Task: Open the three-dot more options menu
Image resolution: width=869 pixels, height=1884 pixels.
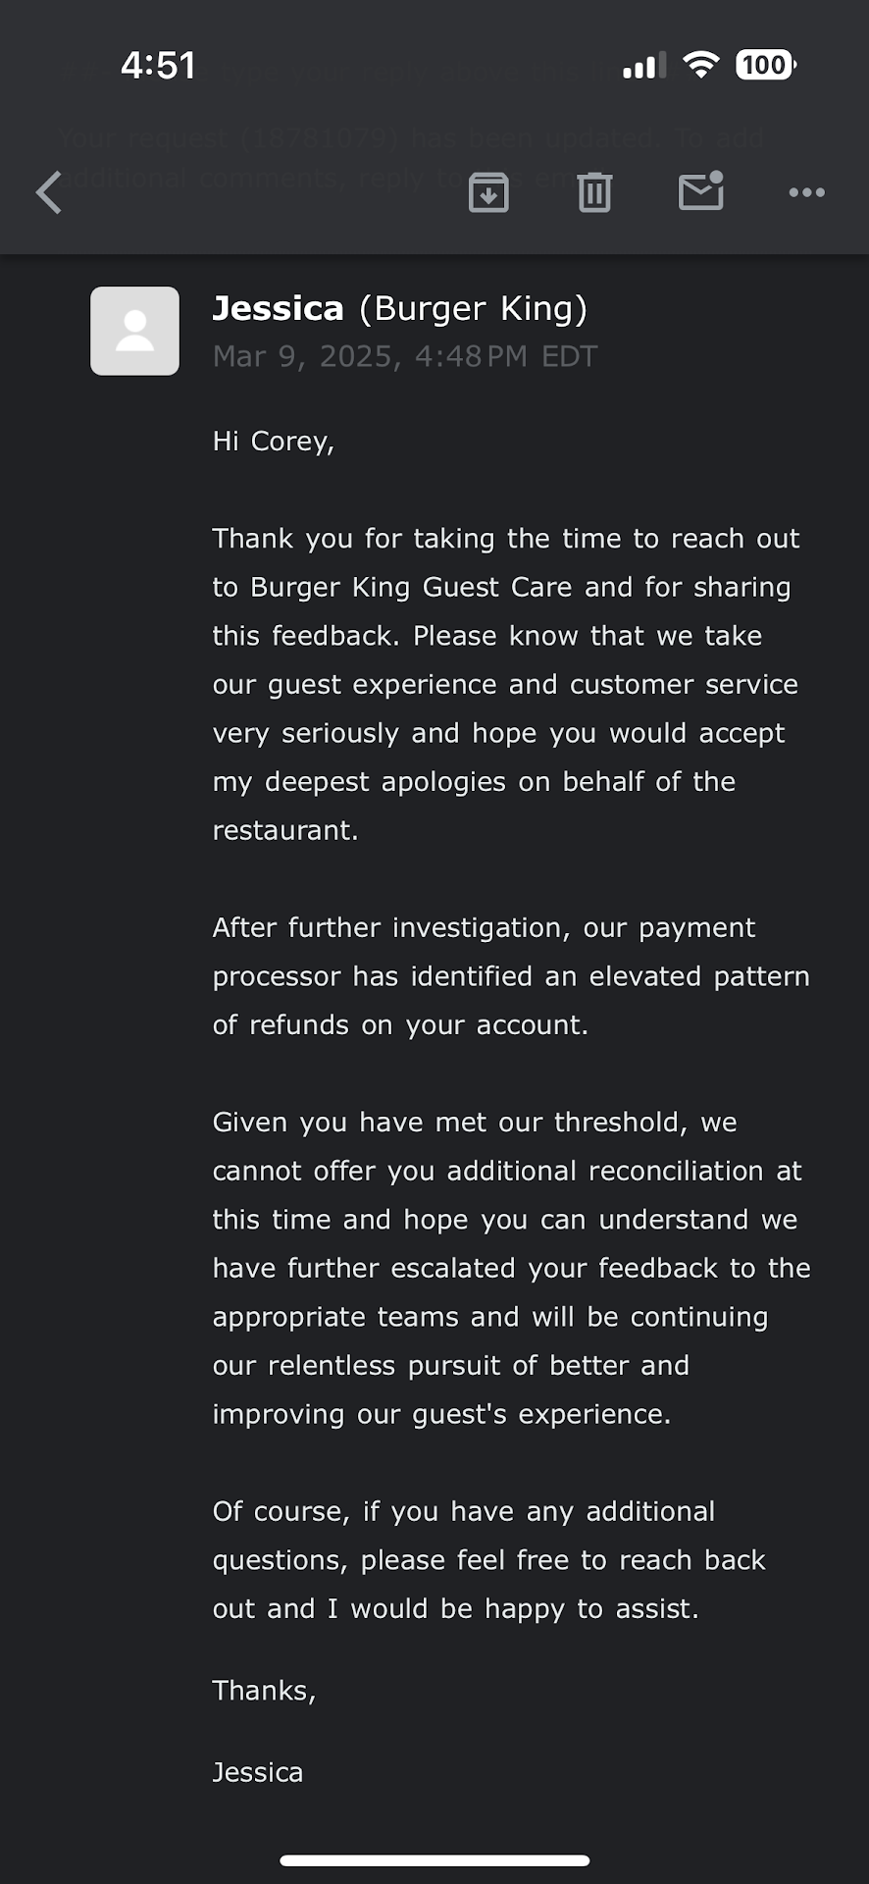Action: (x=806, y=192)
